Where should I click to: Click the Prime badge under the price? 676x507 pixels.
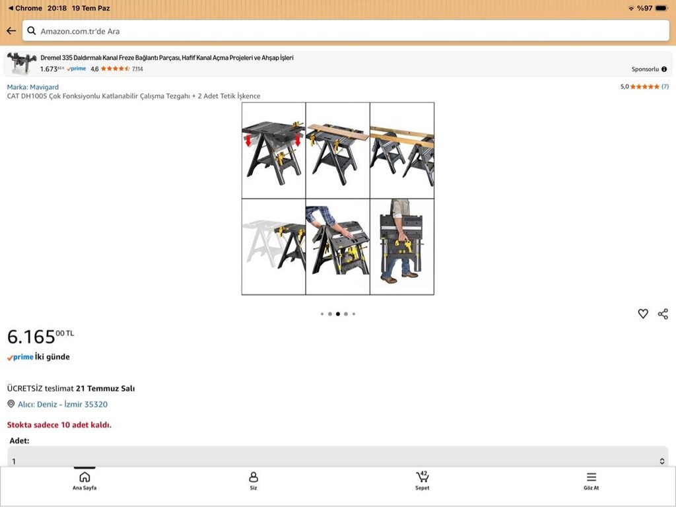pyautogui.click(x=20, y=357)
